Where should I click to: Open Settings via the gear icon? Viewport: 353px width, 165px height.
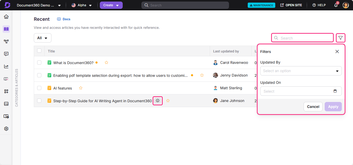(x=6, y=128)
